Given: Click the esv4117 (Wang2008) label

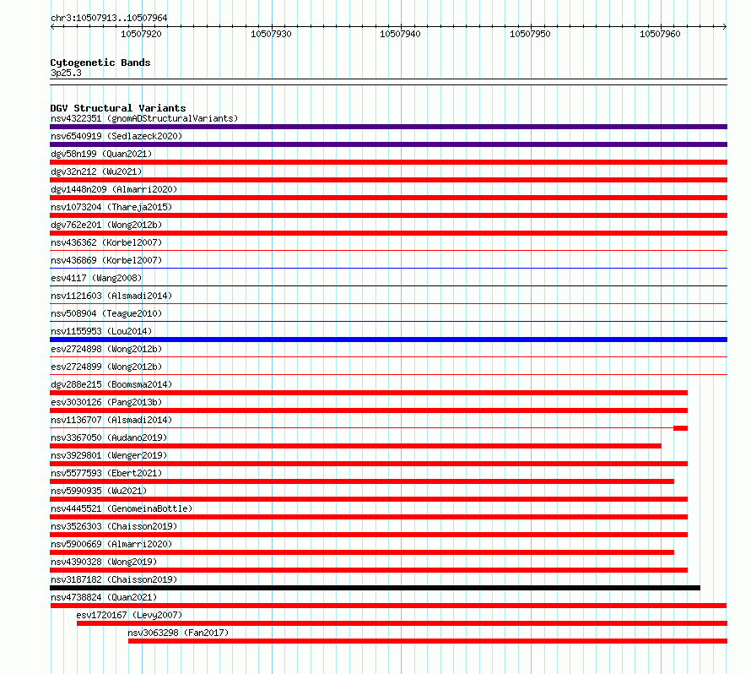Looking at the screenshot, I should pyautogui.click(x=96, y=278).
